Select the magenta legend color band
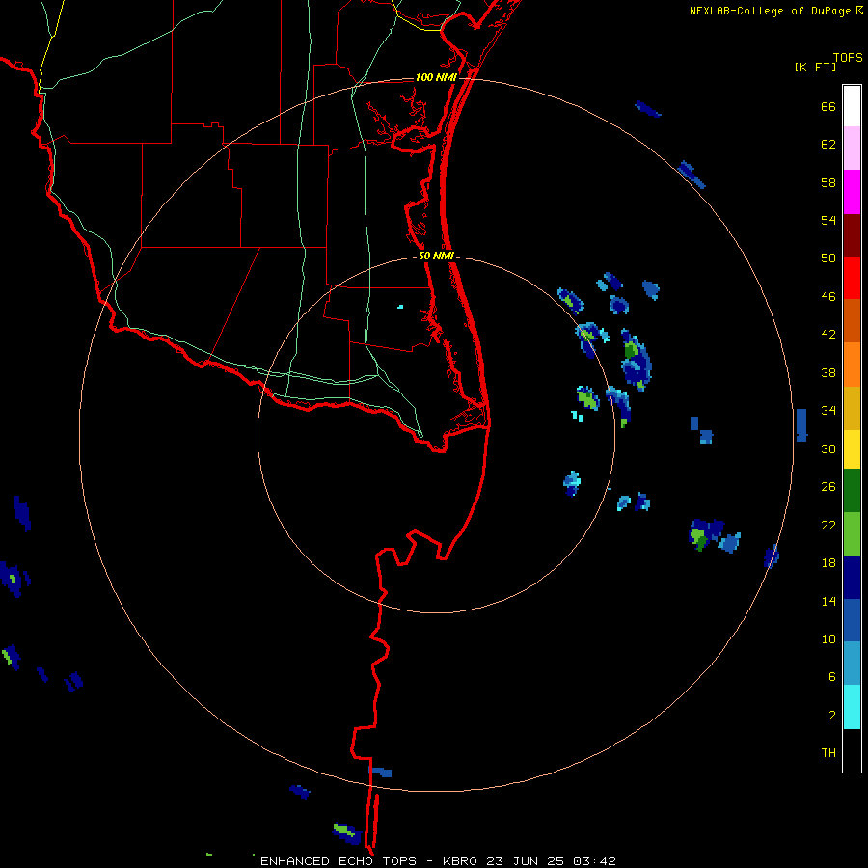The height and width of the screenshot is (868, 868). [x=852, y=192]
